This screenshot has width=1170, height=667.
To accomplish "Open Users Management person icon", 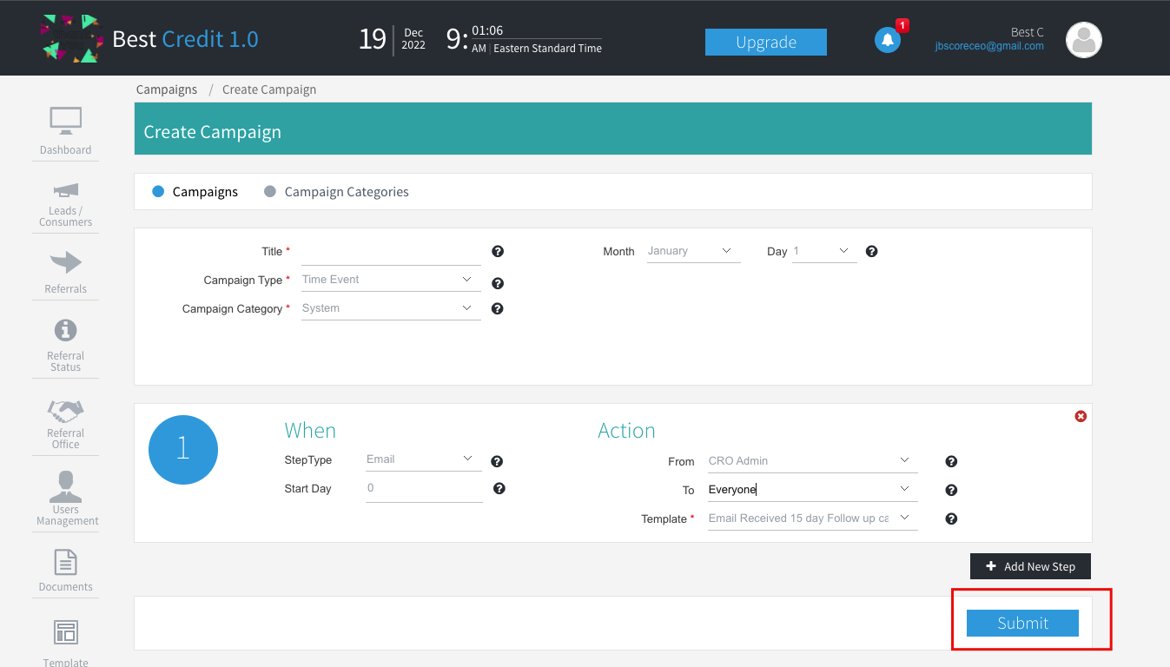I will tap(65, 486).
